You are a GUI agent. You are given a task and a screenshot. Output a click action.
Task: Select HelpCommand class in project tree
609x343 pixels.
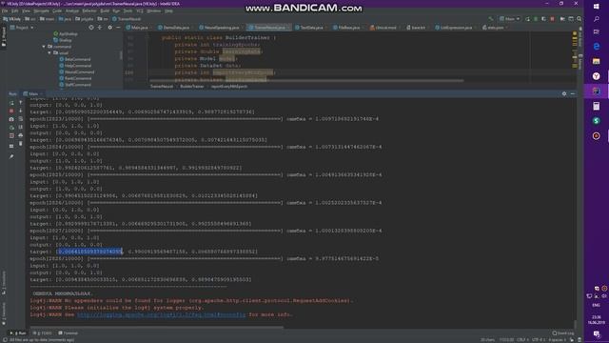tap(75, 66)
